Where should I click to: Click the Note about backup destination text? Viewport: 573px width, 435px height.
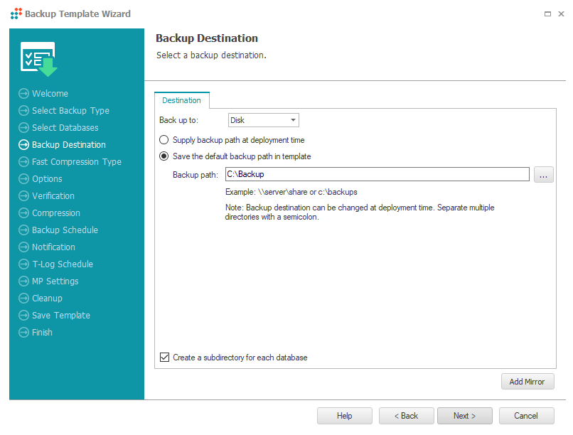click(x=360, y=213)
